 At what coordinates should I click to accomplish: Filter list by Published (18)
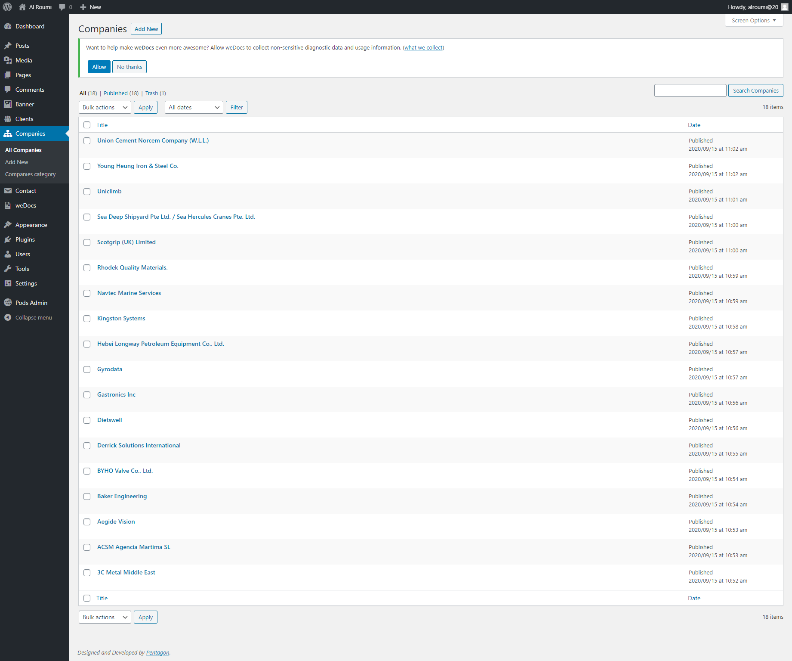pyautogui.click(x=121, y=93)
